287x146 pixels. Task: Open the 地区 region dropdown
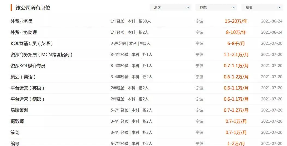(171, 8)
